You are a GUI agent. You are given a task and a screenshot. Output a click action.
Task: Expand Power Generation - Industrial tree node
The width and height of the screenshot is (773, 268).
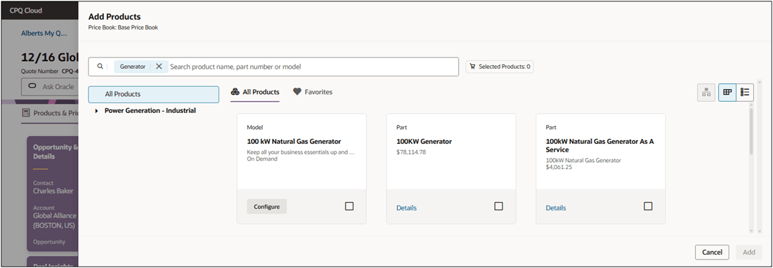pos(97,111)
